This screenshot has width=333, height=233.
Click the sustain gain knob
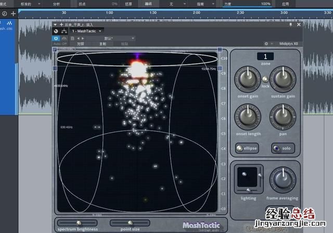pyautogui.click(x=283, y=79)
